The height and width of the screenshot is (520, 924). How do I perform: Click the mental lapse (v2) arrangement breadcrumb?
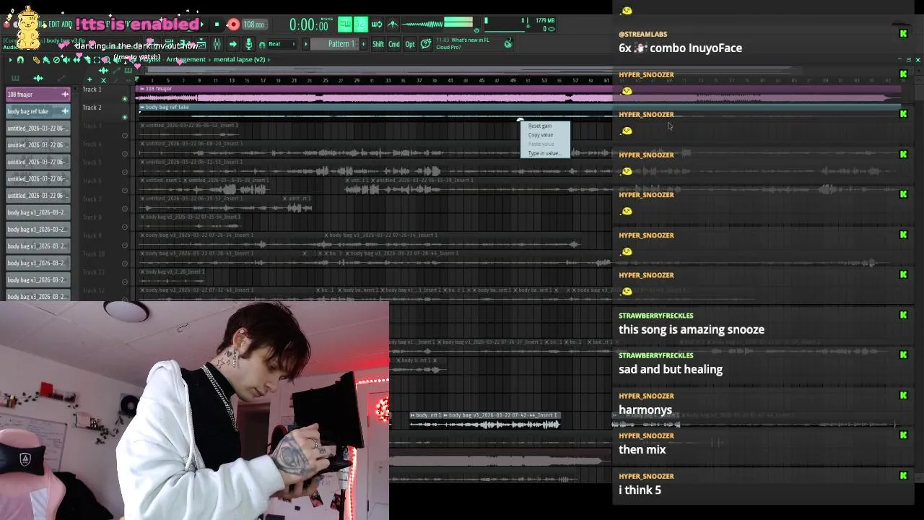[240, 60]
